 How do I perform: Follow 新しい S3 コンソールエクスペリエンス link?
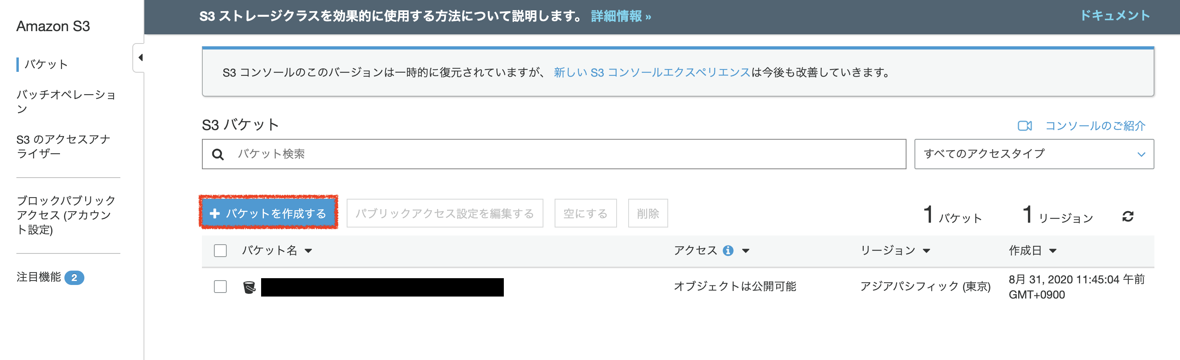tap(652, 73)
